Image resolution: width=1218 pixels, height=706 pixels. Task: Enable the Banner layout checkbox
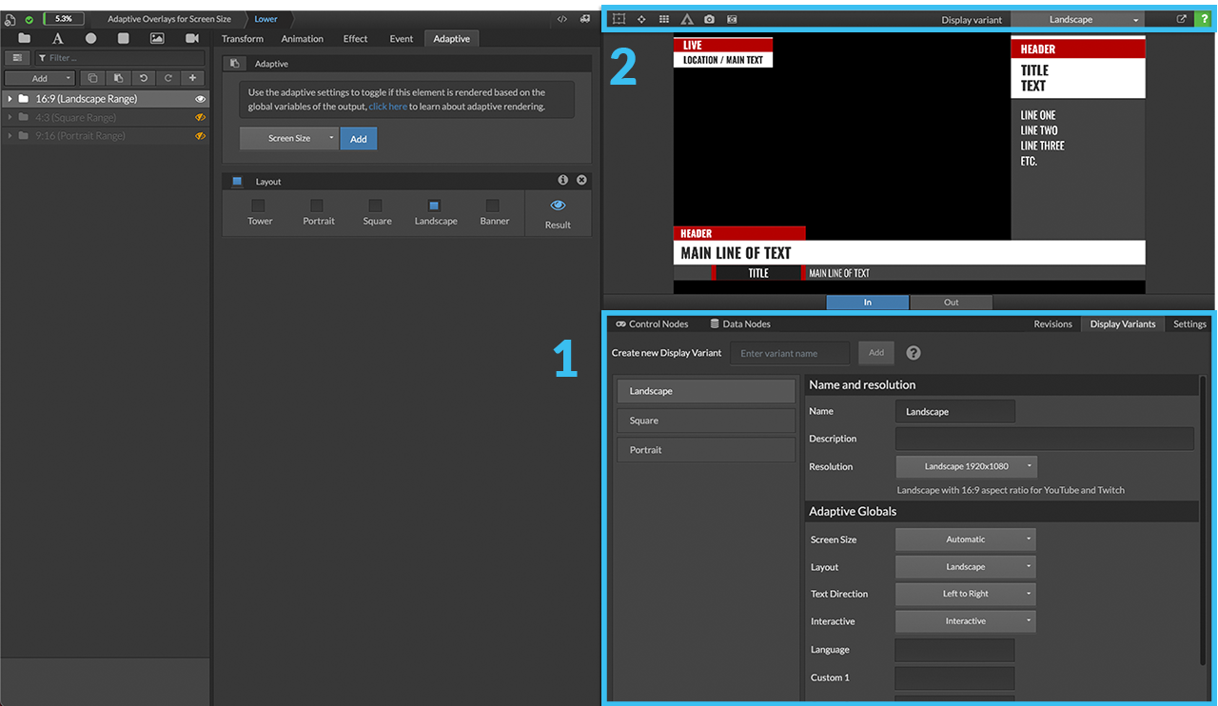point(493,206)
